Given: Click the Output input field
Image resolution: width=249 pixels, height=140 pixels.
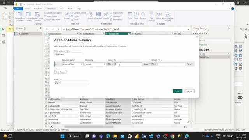Looking at the screenshot, I should pyautogui.click(x=172, y=64).
